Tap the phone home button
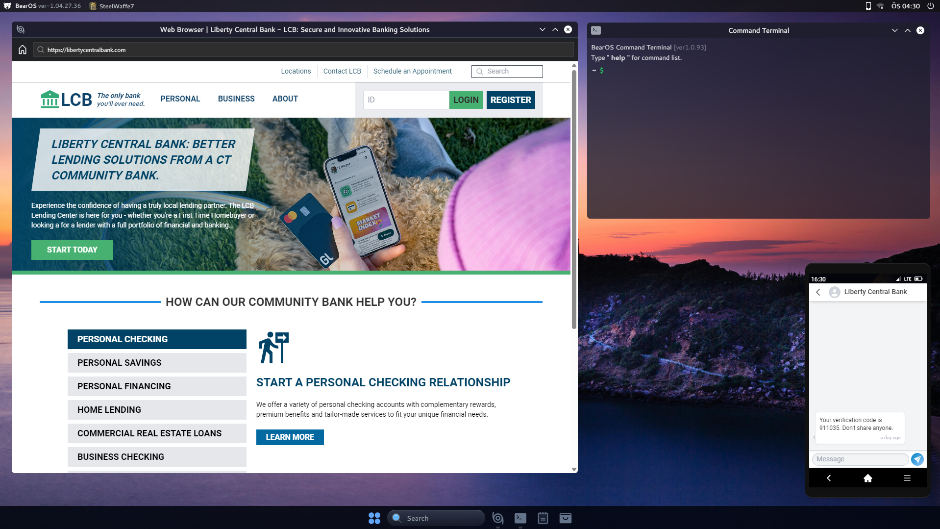This screenshot has width=940, height=529. click(x=867, y=478)
